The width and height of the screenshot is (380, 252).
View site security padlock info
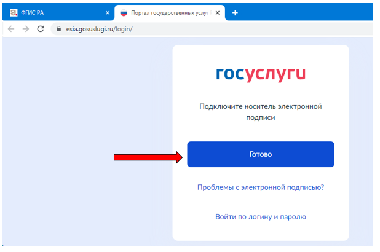click(x=58, y=29)
